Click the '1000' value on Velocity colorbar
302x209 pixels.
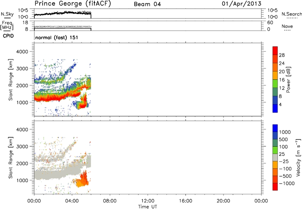click(x=285, y=132)
